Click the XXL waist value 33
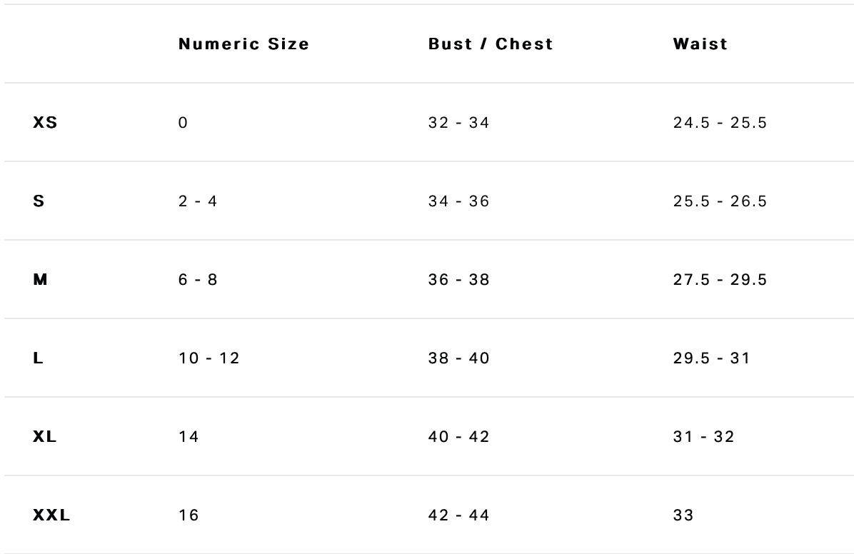The image size is (854, 554). click(x=683, y=515)
